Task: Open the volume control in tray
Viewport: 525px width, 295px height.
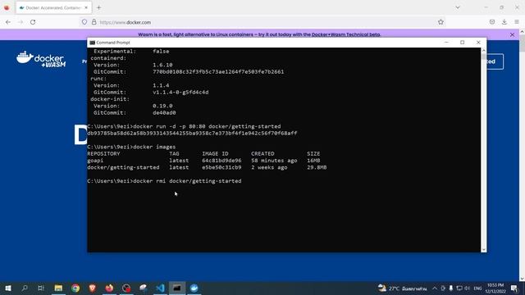Action: [467, 288]
